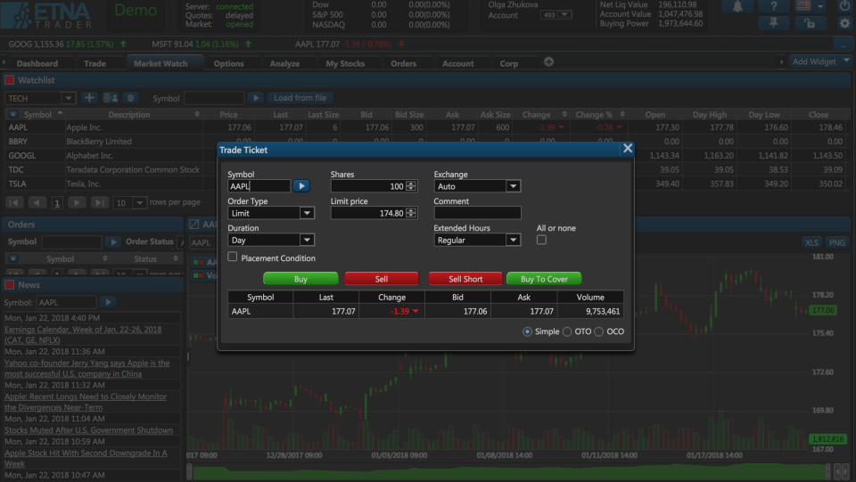Switch to the Orders tab
856x482 pixels.
coord(403,63)
